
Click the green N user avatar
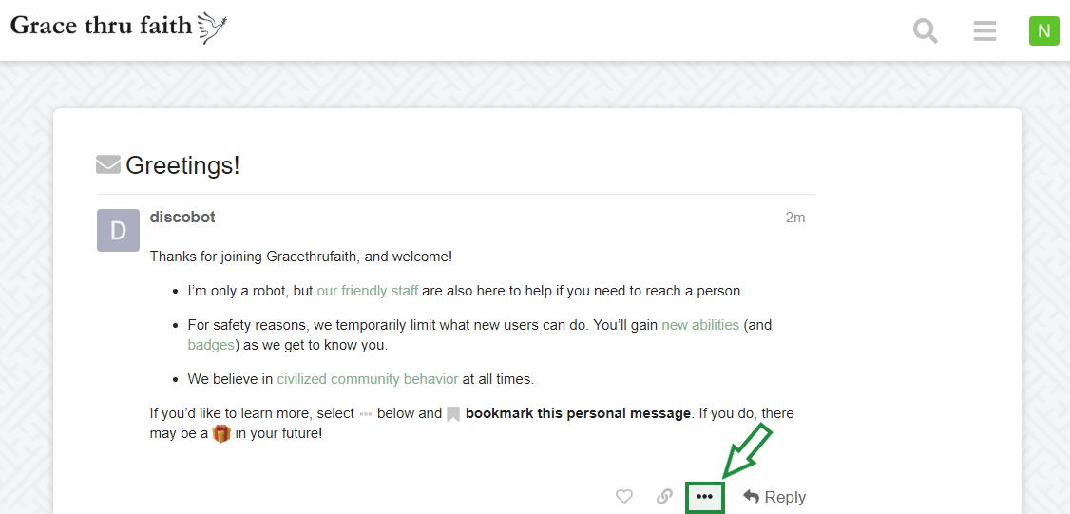(x=1044, y=30)
